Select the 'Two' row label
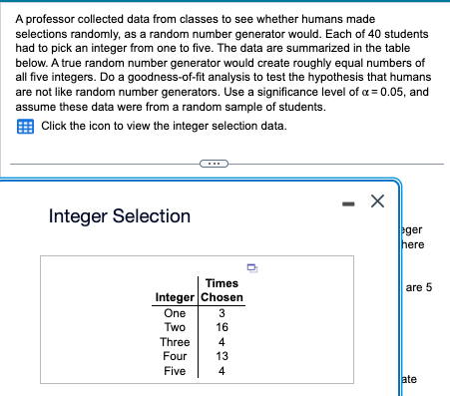Image resolution: width=450 pixels, height=396 pixels. (175, 327)
